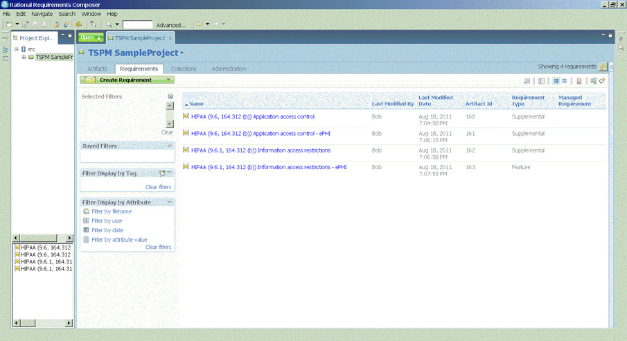Screen dimensions: 627x341
Task: Click the New artifact toolbar icon
Action: (9, 24)
